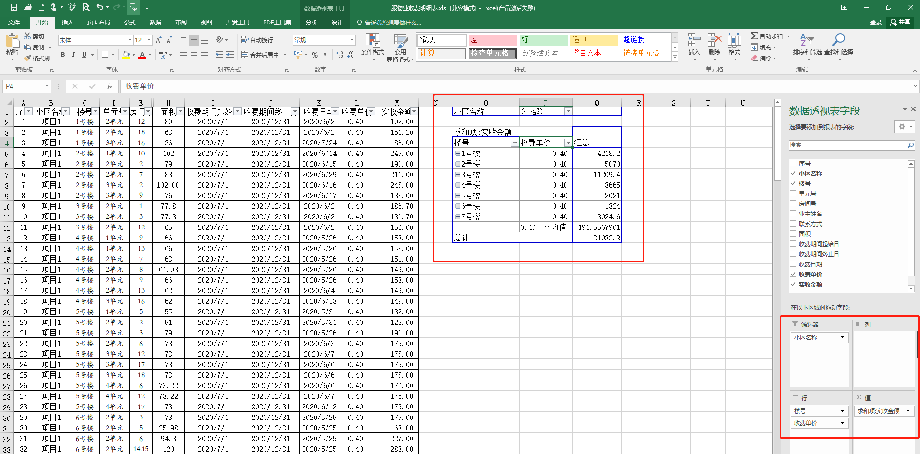Screen dimensions: 920x454
Task: Click the Insert function fx icon
Action: coord(109,86)
